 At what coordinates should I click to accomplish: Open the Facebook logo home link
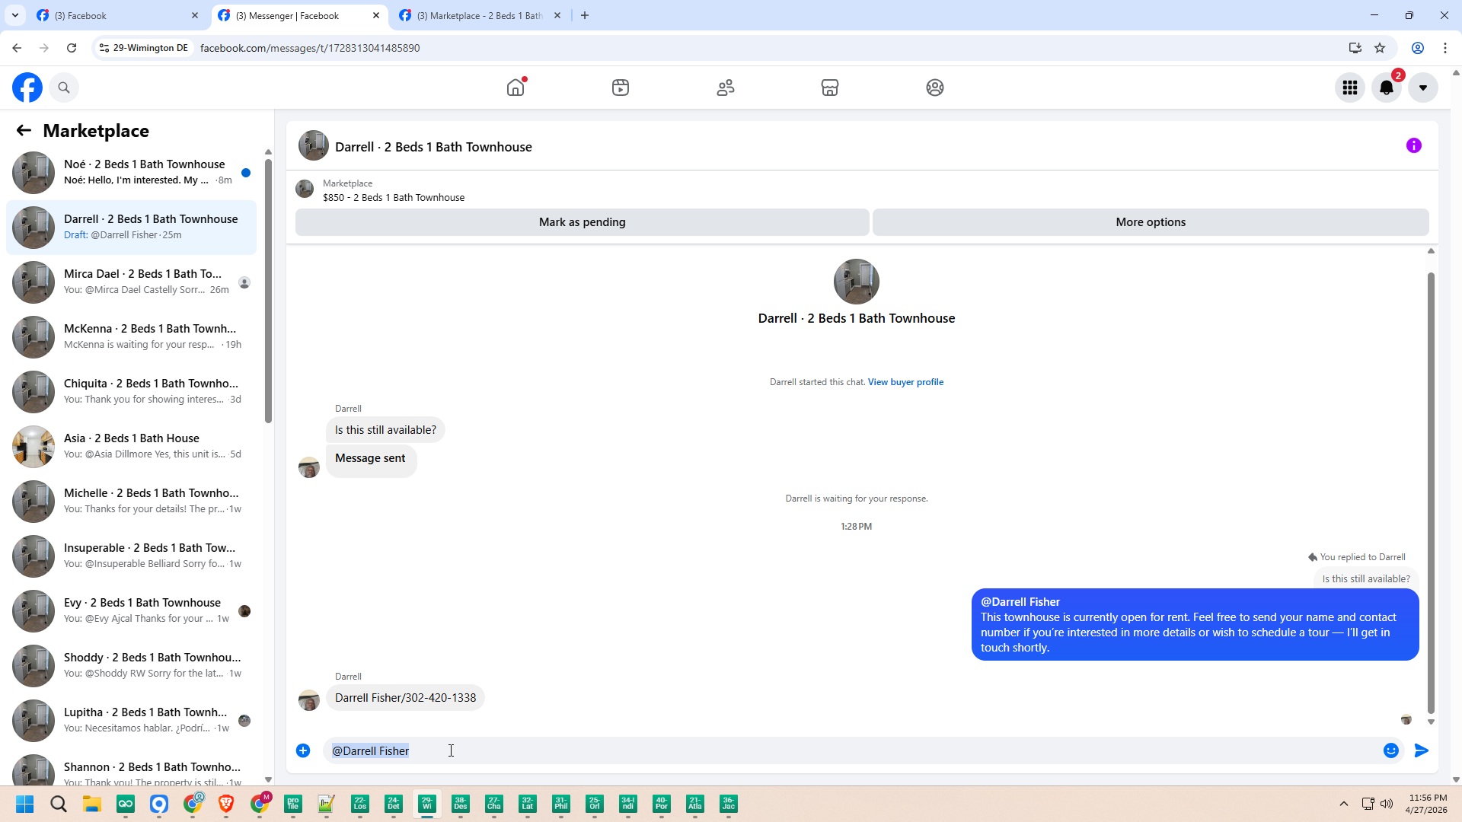tap(27, 88)
